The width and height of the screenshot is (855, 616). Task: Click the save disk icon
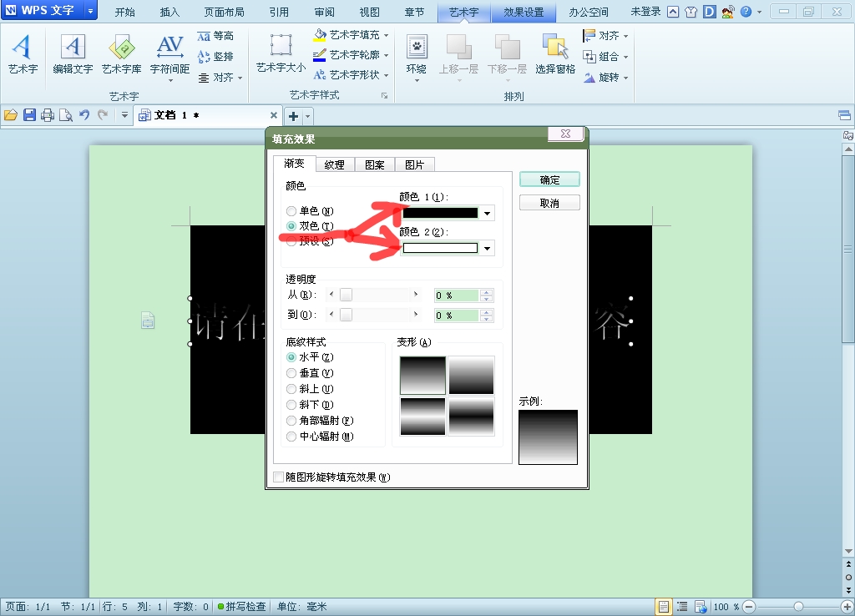pyautogui.click(x=29, y=115)
